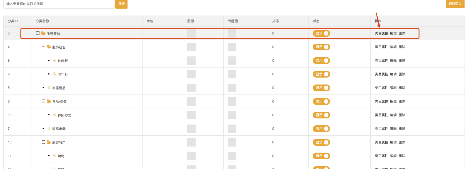Image resolution: width=469 pixels, height=169 pixels.
Task: Collapse the 服饰鞋包 category node
Action: pyautogui.click(x=43, y=47)
